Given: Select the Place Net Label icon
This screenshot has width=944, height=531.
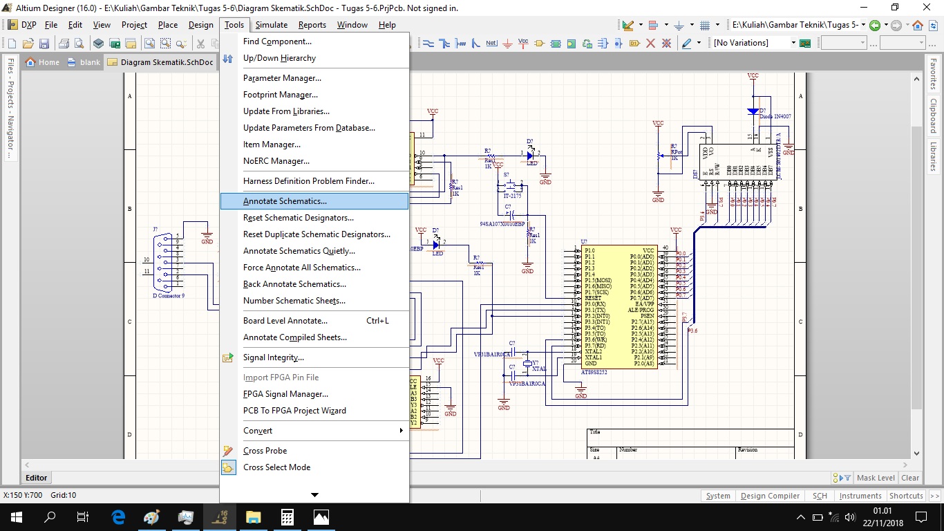Looking at the screenshot, I should (491, 43).
